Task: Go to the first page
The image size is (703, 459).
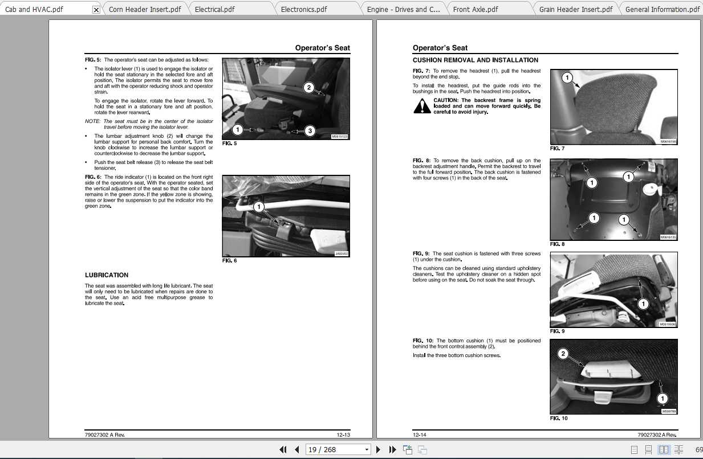Action: 283,450
